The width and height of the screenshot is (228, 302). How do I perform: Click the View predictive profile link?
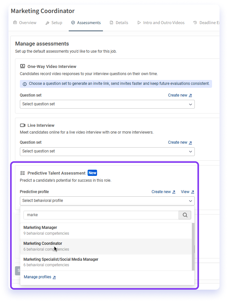click(x=188, y=192)
